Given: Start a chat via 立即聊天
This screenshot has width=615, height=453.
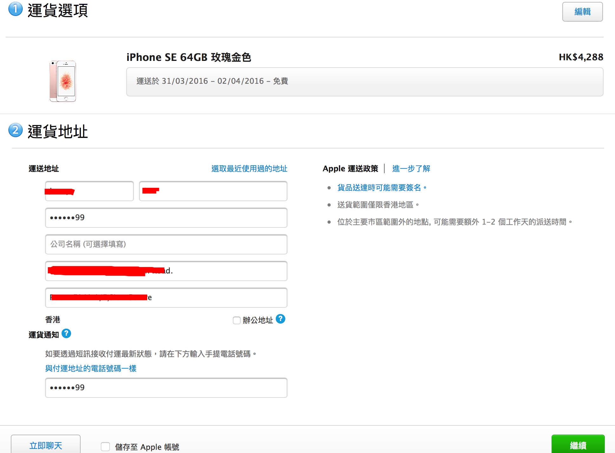Looking at the screenshot, I should (x=45, y=445).
